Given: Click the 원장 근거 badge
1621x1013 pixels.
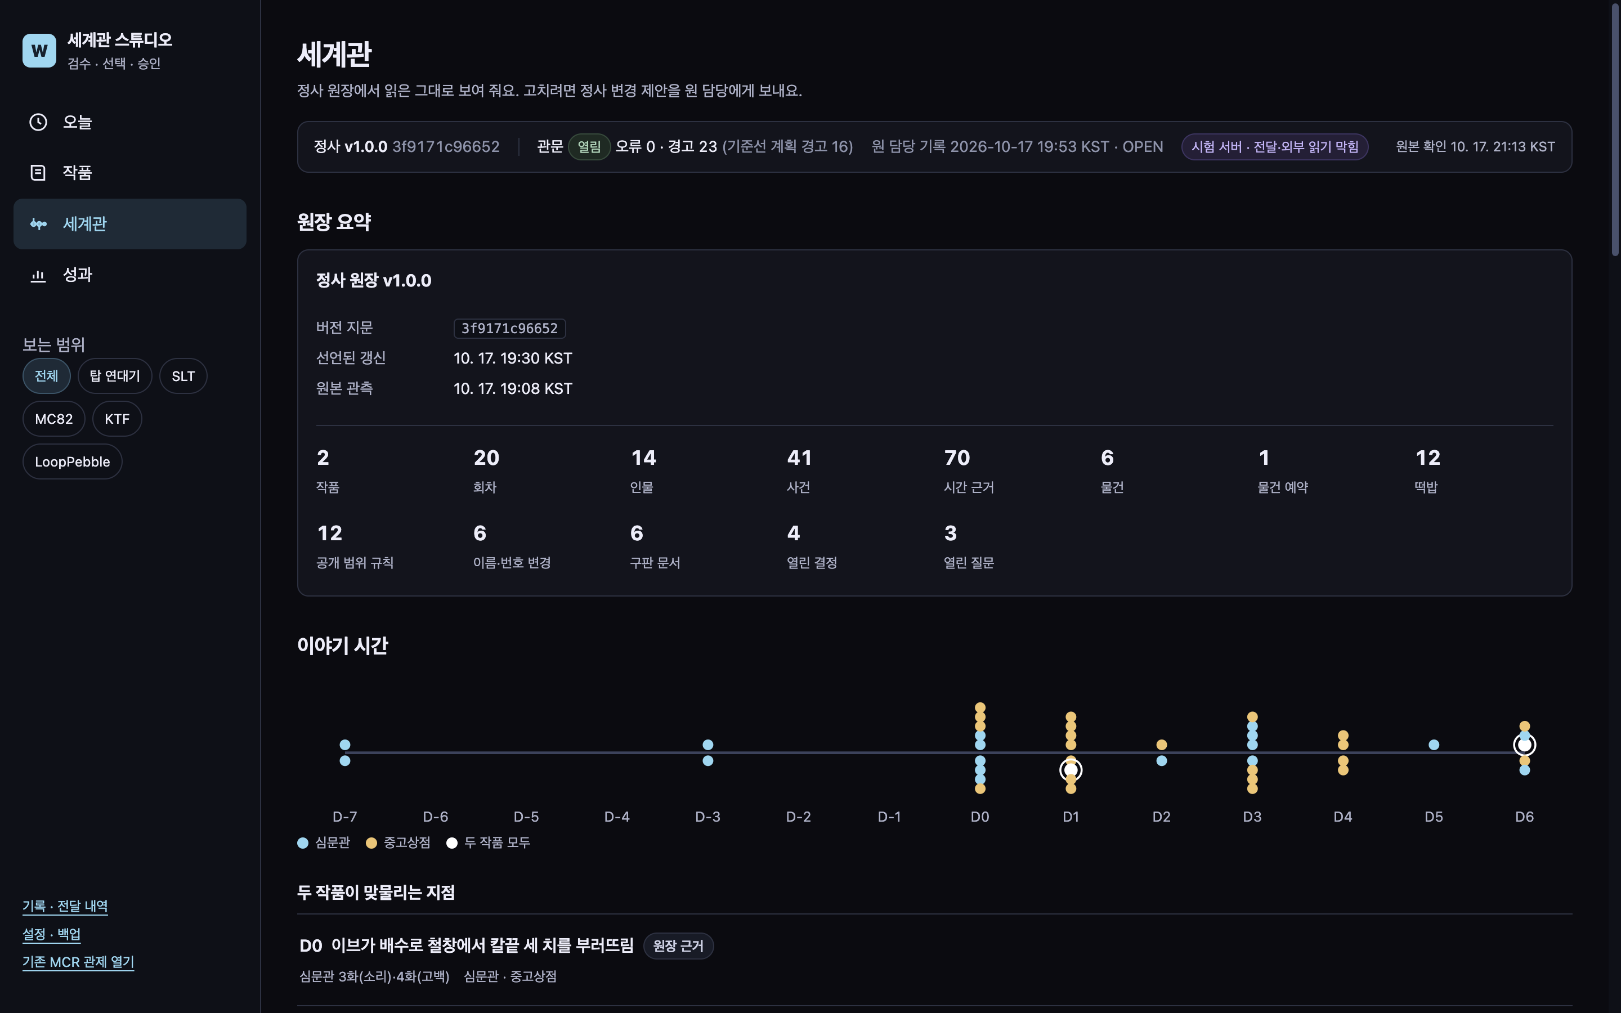Looking at the screenshot, I should (678, 946).
